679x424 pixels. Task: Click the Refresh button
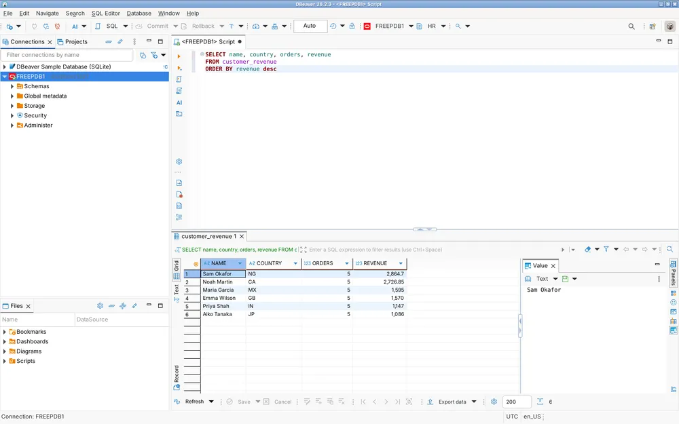coord(189,402)
